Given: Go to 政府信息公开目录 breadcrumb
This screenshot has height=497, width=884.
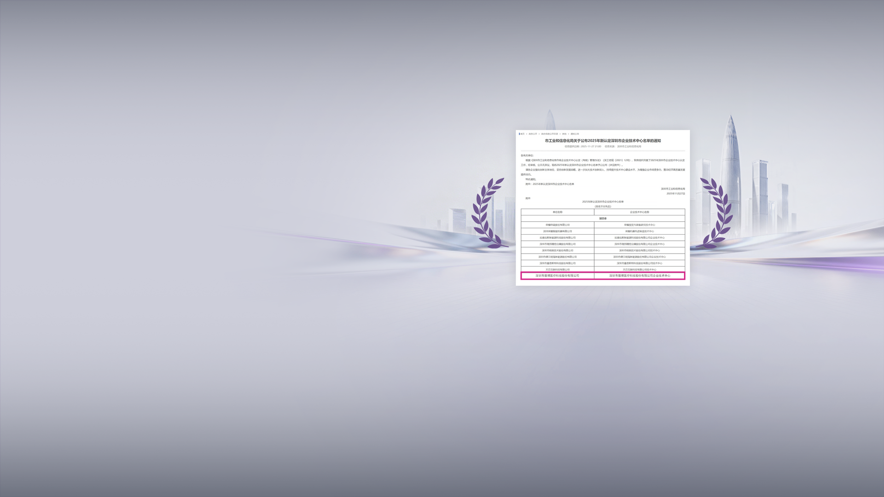Looking at the screenshot, I should point(549,134).
